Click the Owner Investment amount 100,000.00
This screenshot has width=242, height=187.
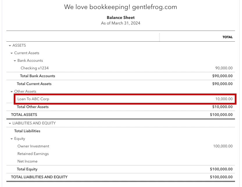point(223,146)
